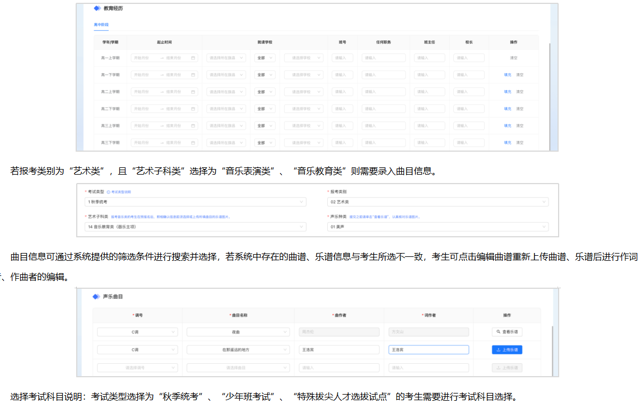Open the 艺术子科类 dropdown

(x=195, y=227)
